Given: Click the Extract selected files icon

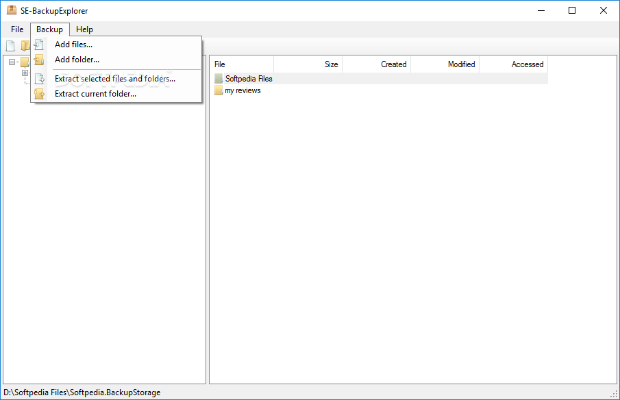Looking at the screenshot, I should coord(39,79).
